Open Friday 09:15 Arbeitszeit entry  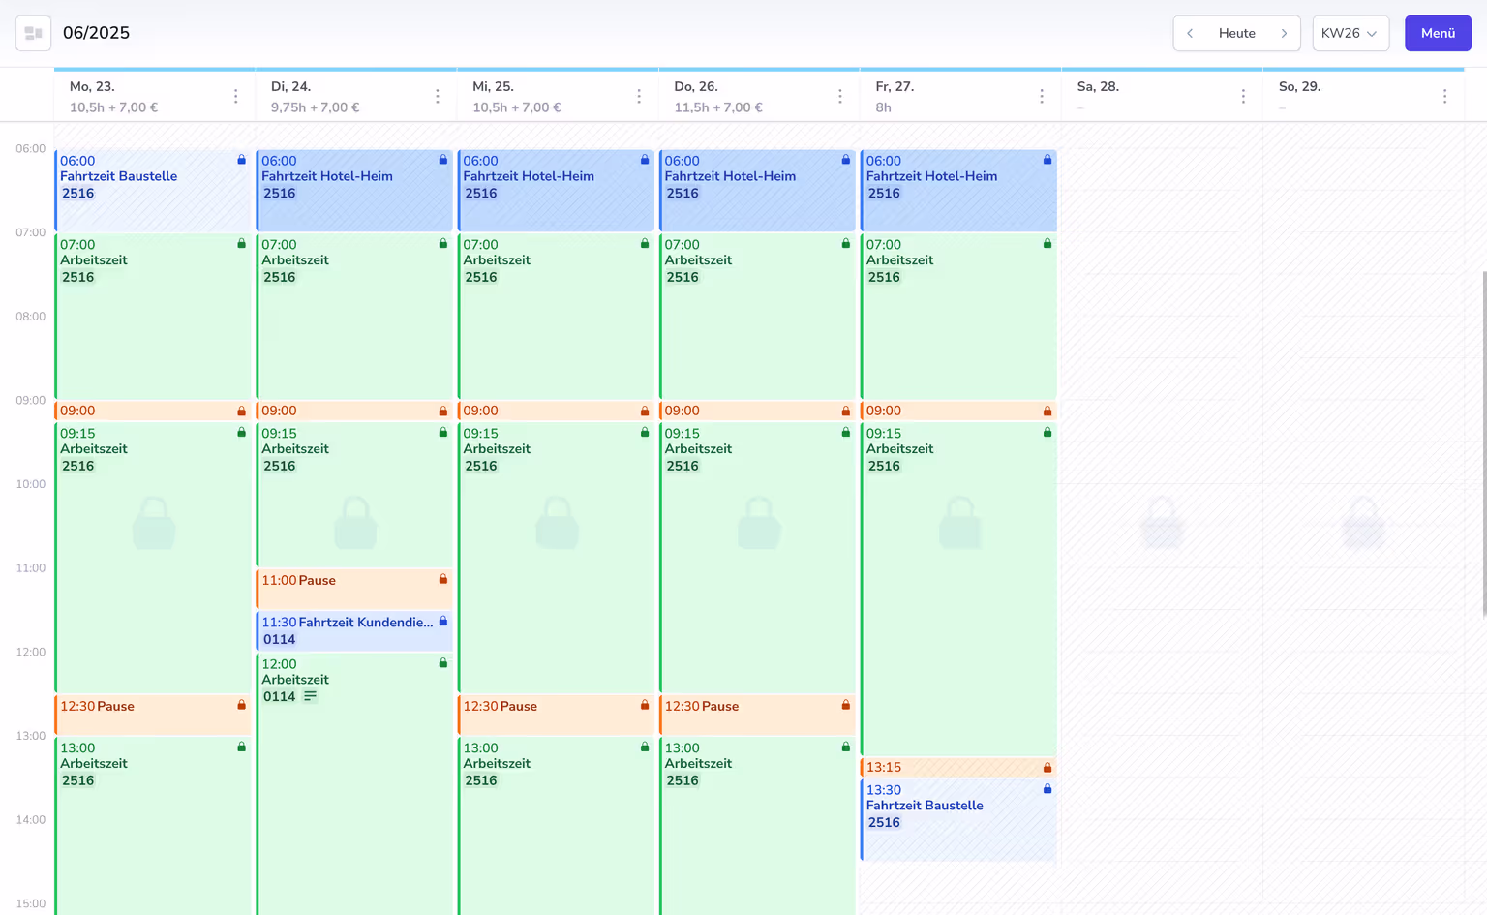click(x=958, y=589)
